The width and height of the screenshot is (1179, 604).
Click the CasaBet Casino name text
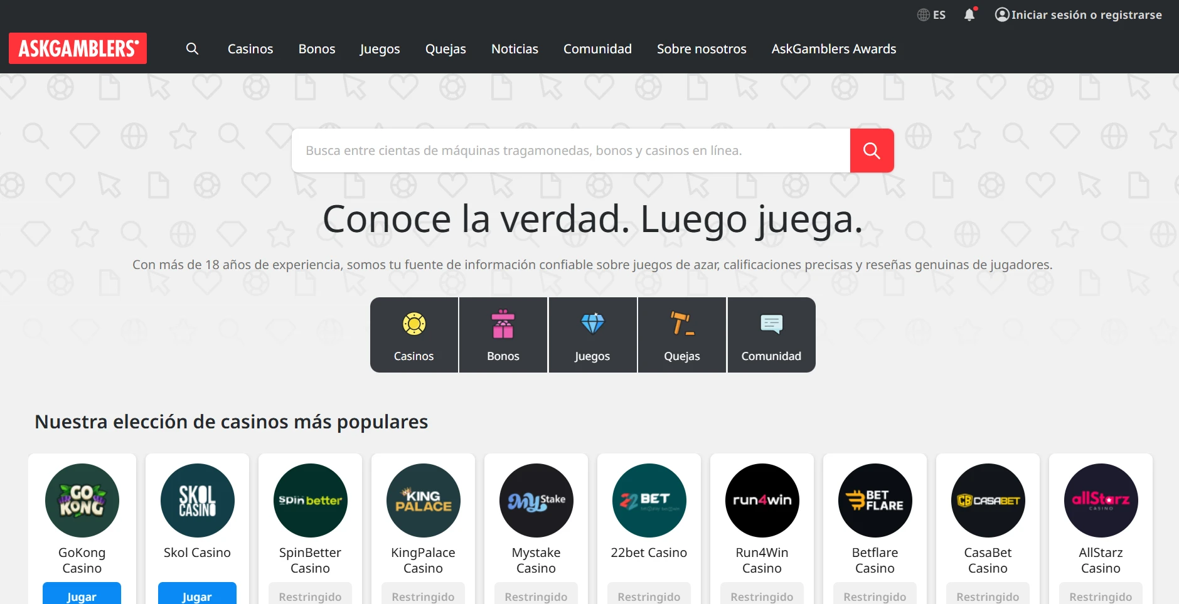pos(988,561)
